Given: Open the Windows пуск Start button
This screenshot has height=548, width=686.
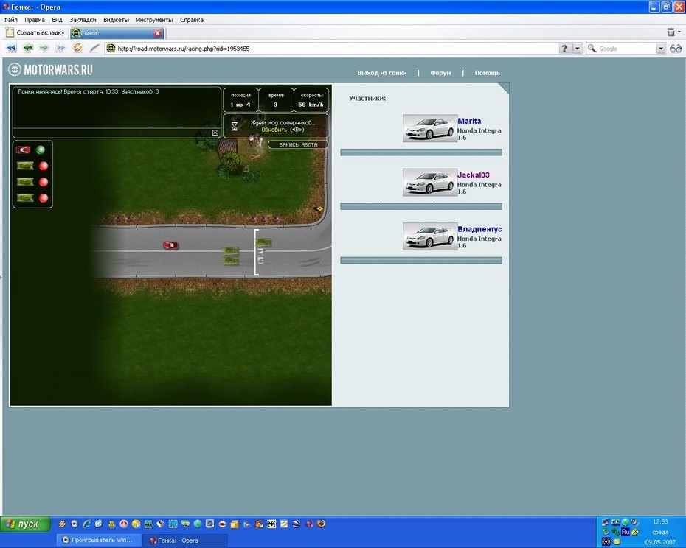Looking at the screenshot, I should (25, 524).
